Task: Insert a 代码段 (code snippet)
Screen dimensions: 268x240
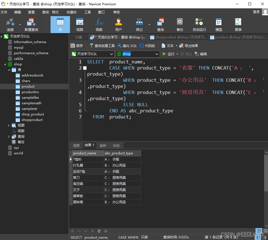Action: 147,46
